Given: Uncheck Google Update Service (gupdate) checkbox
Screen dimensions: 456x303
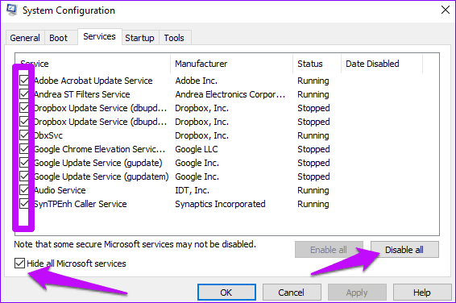Looking at the screenshot, I should coord(24,163).
